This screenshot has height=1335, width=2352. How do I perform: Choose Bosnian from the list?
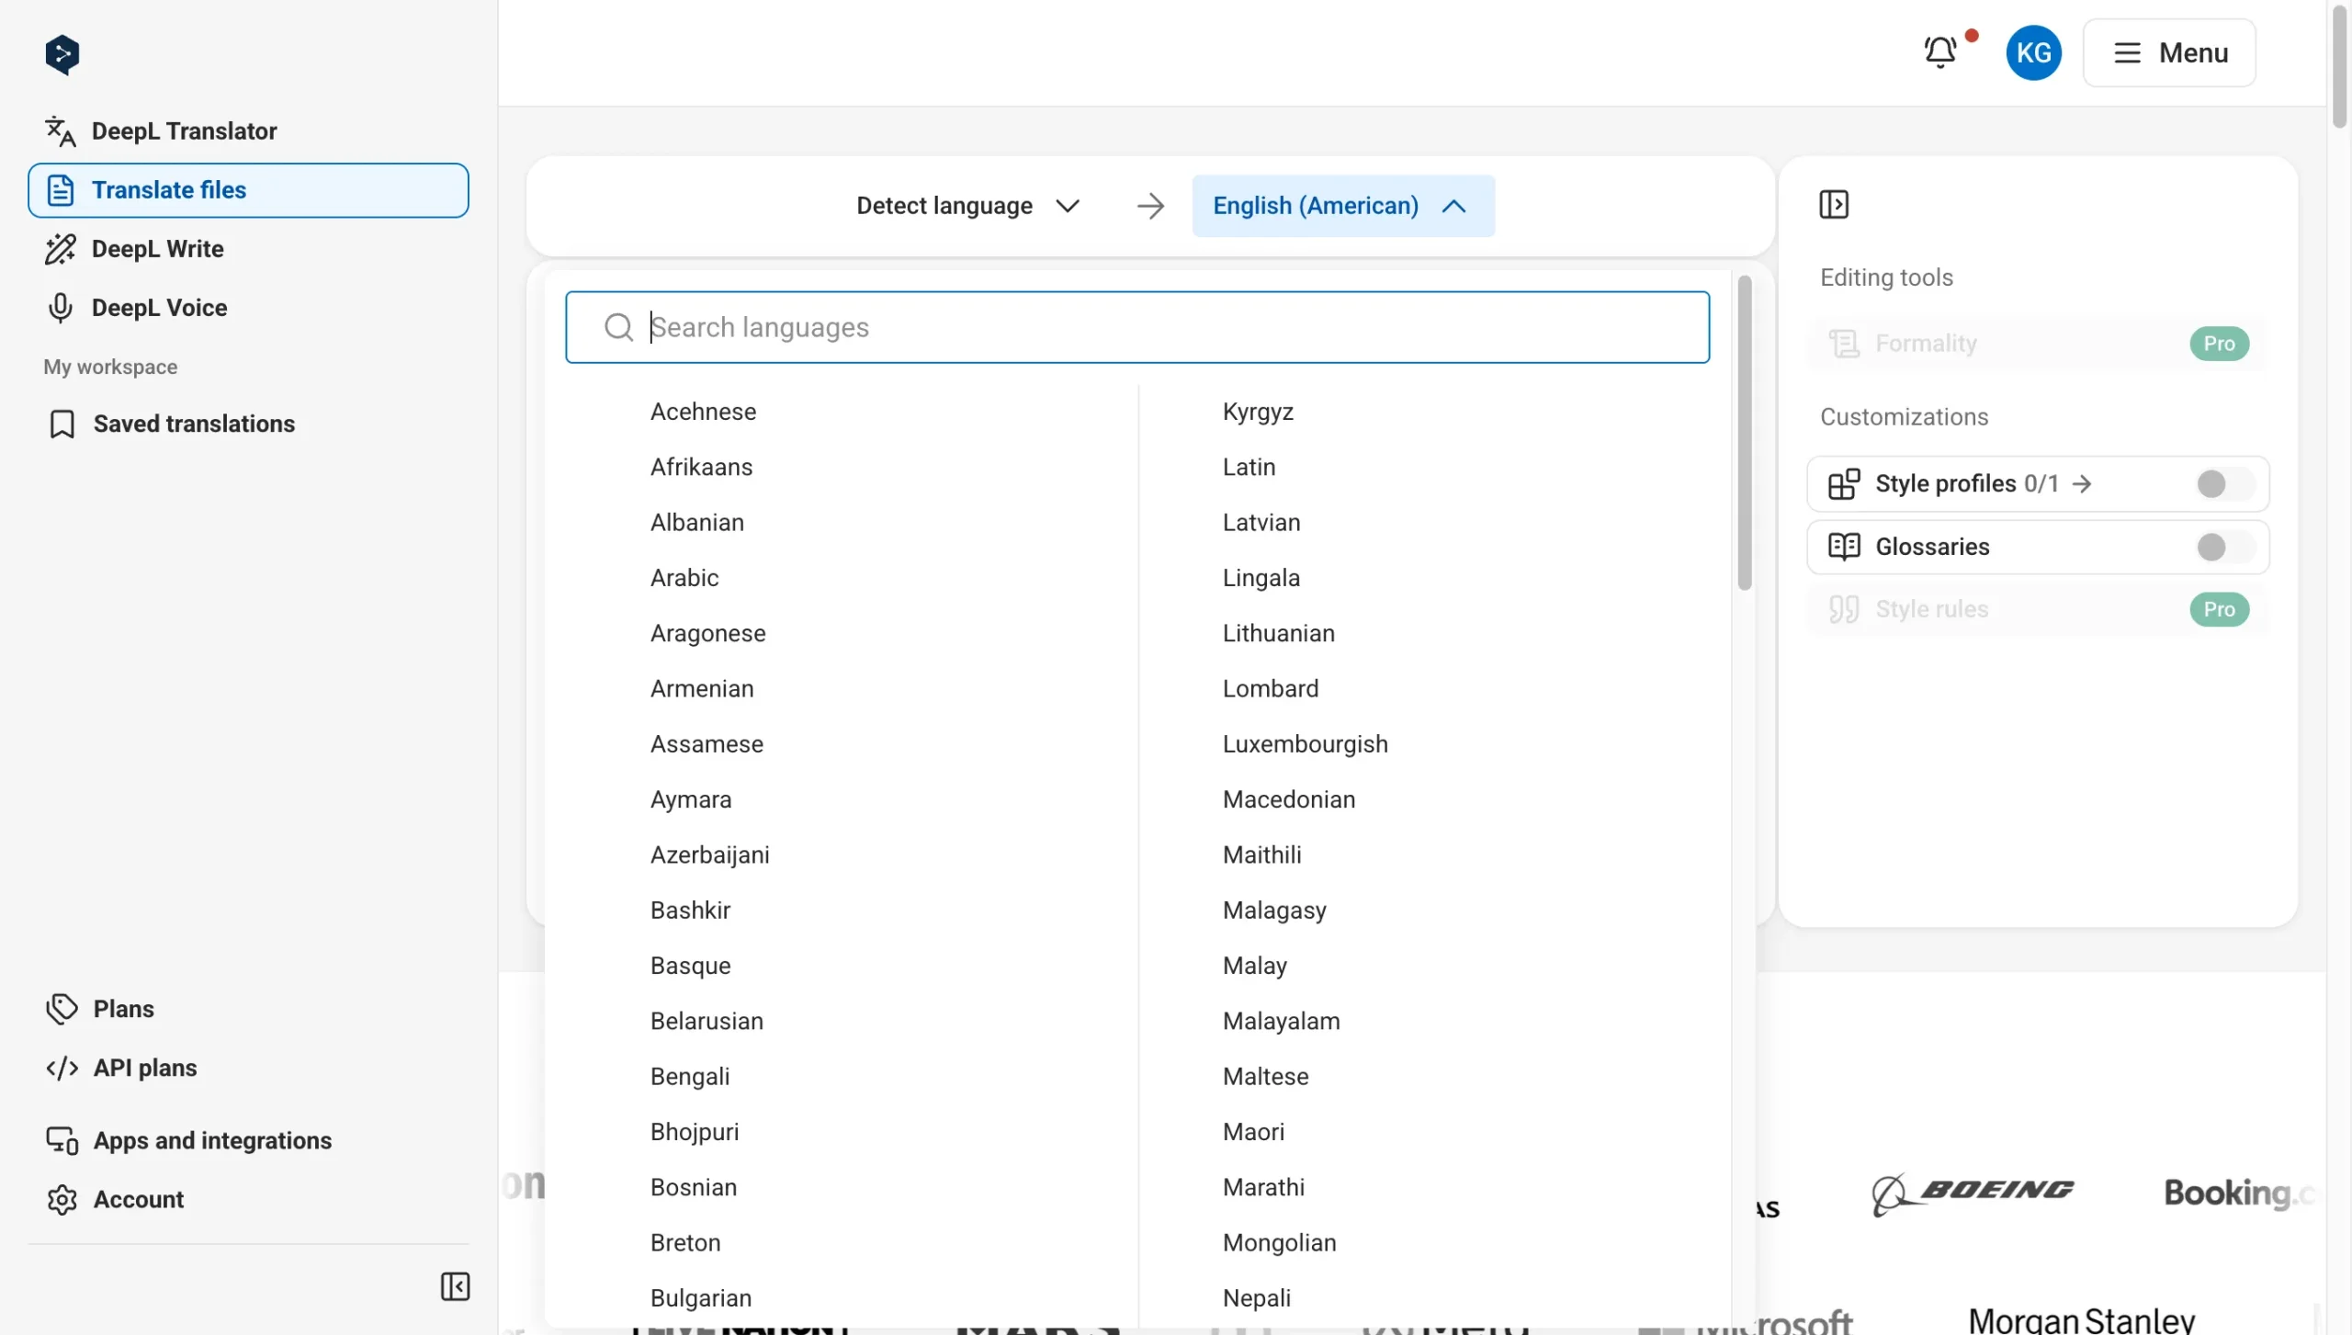[694, 1187]
